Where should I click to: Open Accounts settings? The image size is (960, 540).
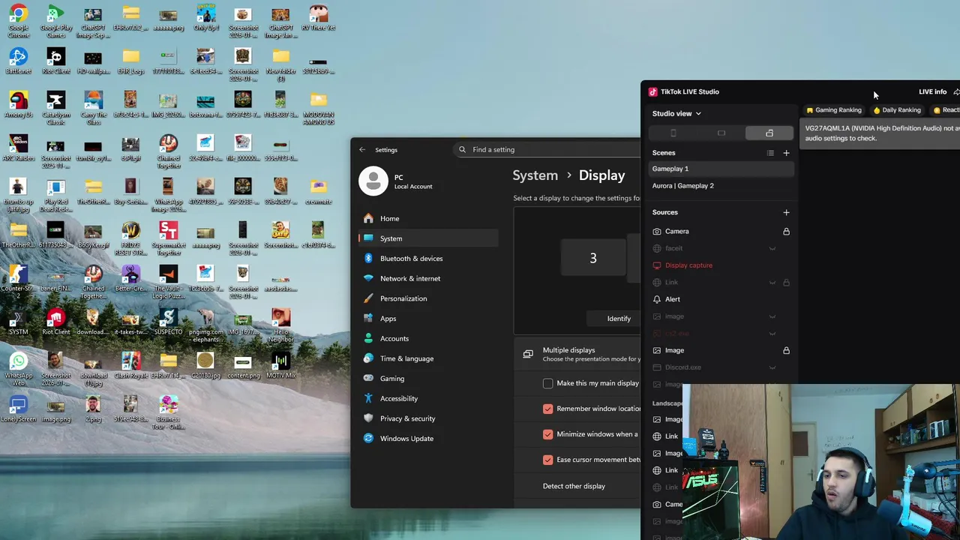pos(428,338)
